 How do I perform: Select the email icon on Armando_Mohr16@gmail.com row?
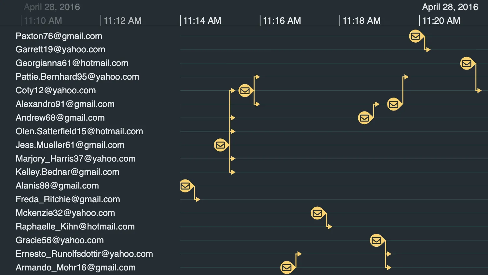(x=287, y=268)
